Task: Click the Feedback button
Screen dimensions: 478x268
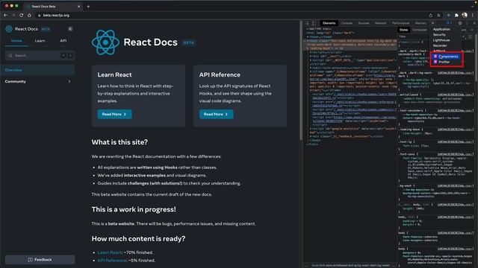Action: (40, 260)
